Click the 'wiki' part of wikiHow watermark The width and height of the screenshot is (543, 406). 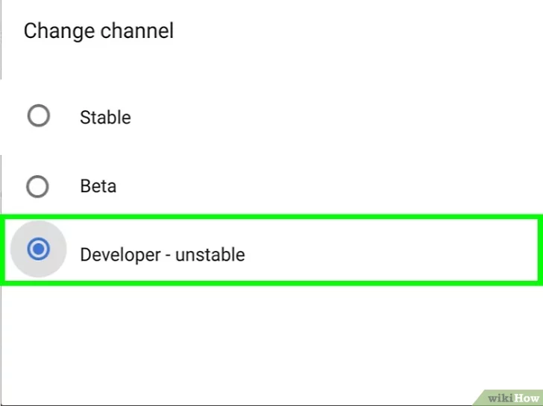click(x=500, y=399)
